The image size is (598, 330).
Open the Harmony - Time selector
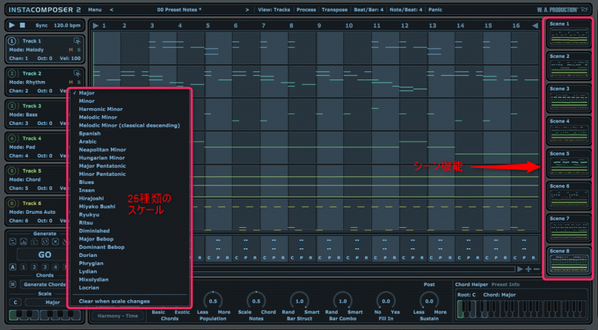(x=117, y=316)
